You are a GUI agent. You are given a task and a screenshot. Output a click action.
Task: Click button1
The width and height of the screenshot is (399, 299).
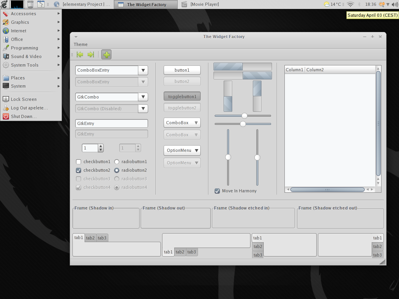(x=182, y=70)
